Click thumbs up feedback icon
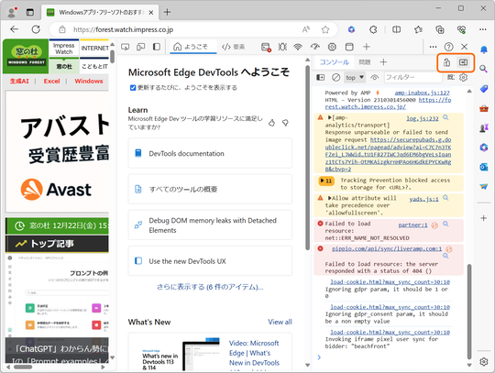Image resolution: width=495 pixels, height=373 pixels. pos(271,123)
